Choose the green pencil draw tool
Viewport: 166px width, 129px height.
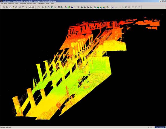click(13, 7)
